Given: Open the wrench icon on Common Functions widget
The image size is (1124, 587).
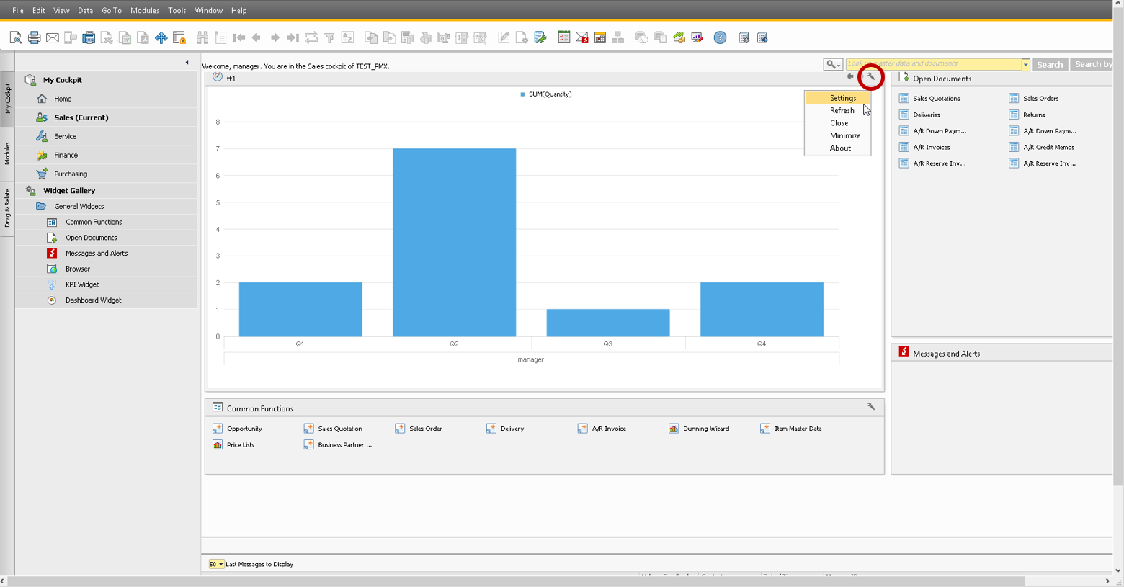Looking at the screenshot, I should (870, 407).
